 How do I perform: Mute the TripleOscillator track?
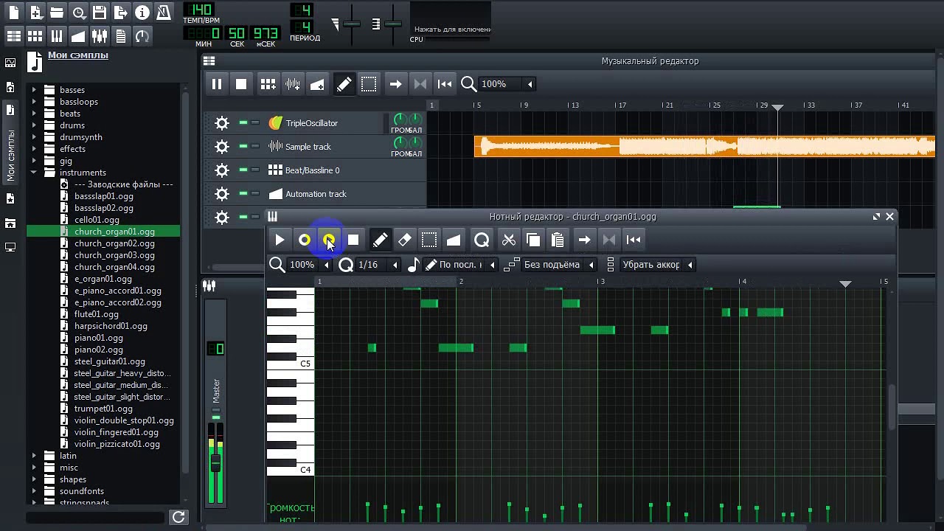[x=243, y=123]
